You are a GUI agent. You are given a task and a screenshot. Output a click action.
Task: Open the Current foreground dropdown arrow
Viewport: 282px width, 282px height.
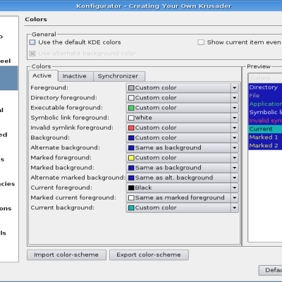(x=234, y=188)
